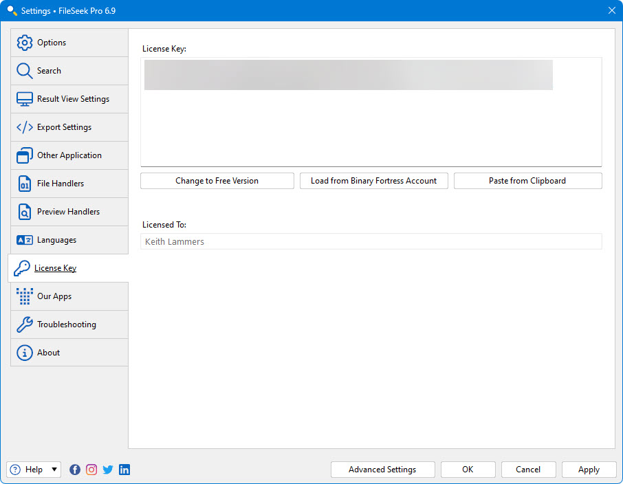Click the Languages translation icon

(24, 240)
